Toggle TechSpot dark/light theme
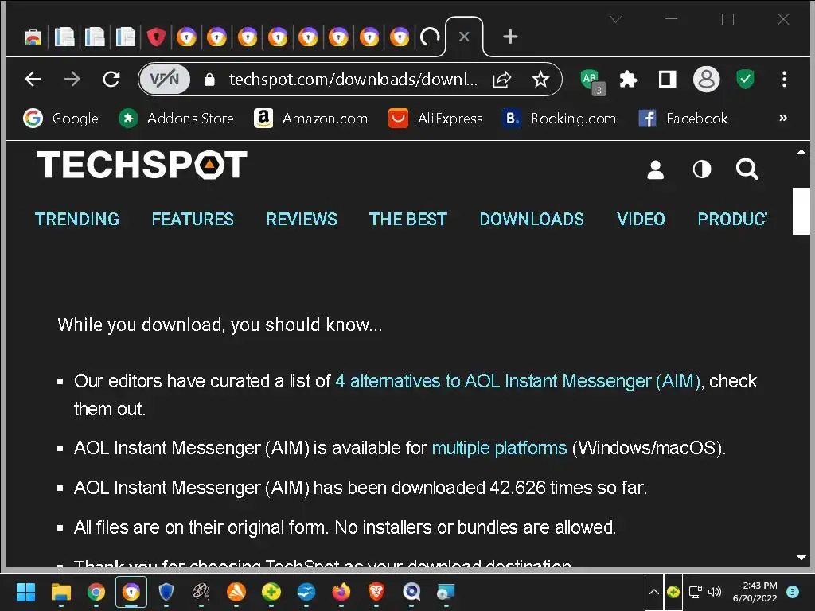Screen dimensions: 815x611 pyautogui.click(x=702, y=169)
